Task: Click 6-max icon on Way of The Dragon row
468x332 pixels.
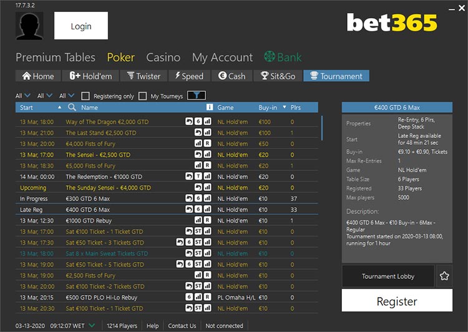Action: pyautogui.click(x=198, y=122)
